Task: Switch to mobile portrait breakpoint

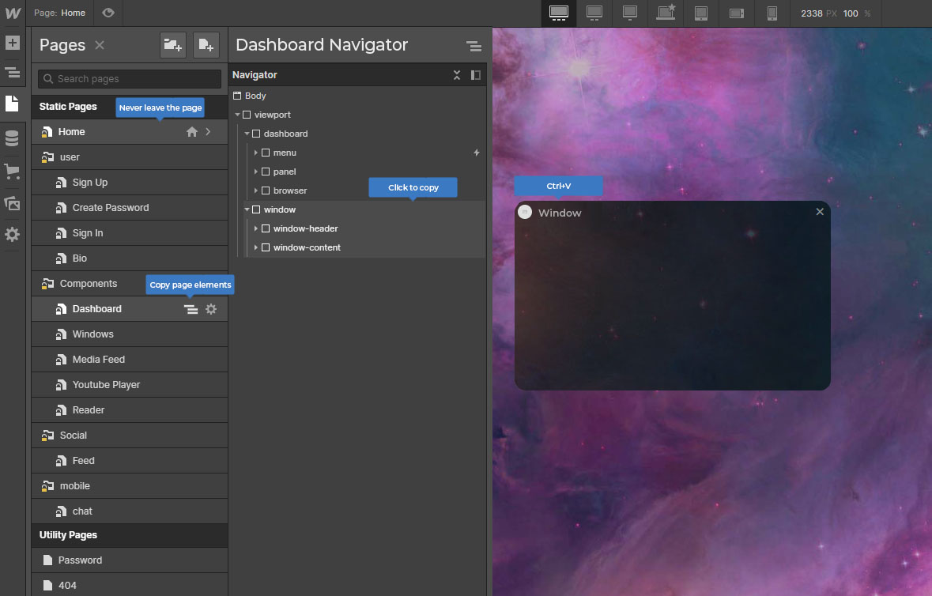Action: point(772,13)
